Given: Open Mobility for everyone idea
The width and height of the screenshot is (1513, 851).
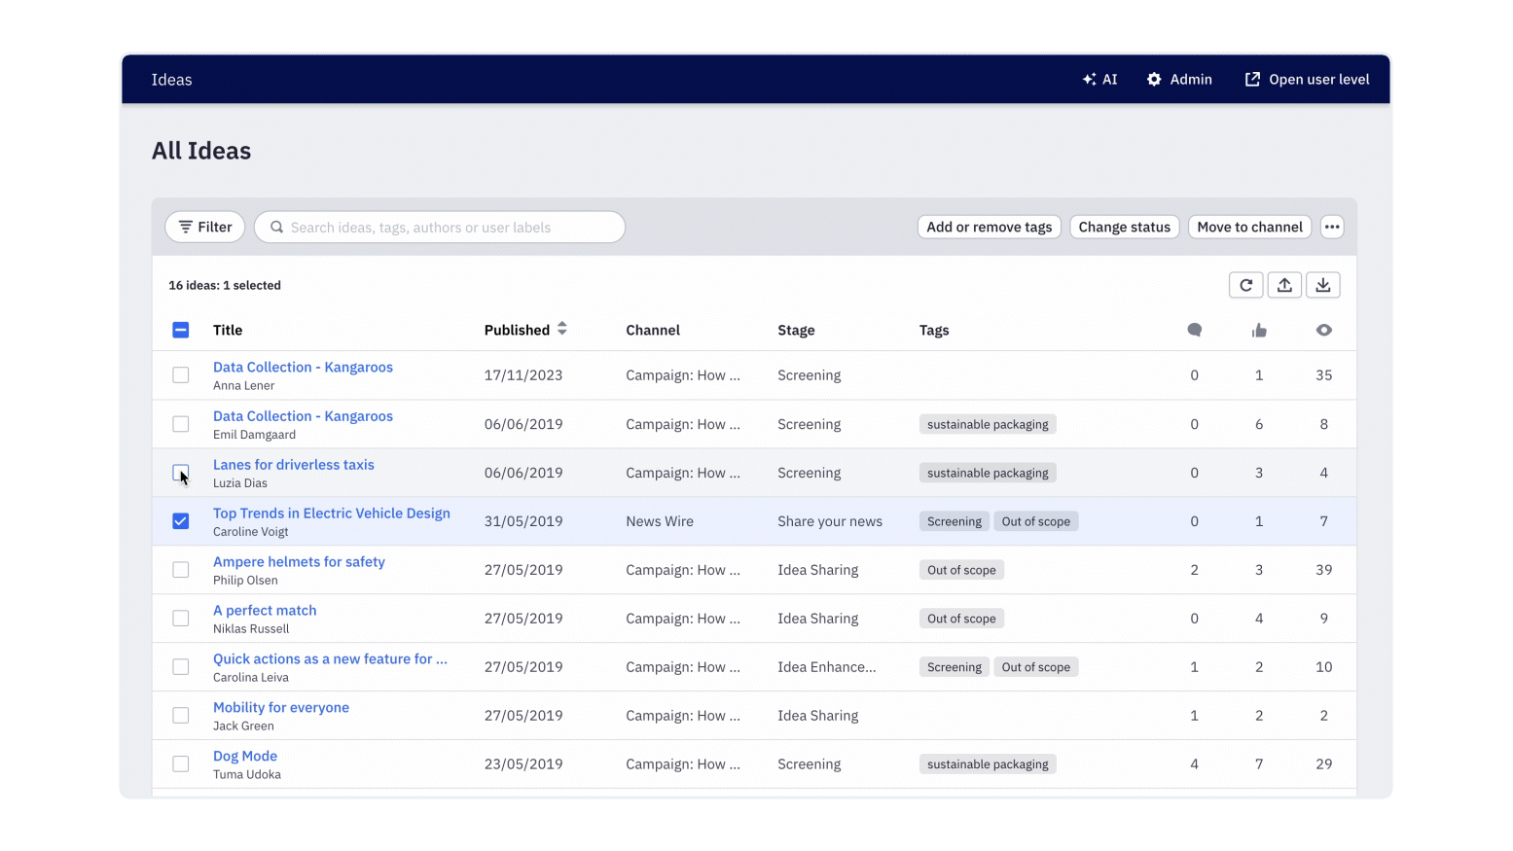Looking at the screenshot, I should [x=281, y=707].
